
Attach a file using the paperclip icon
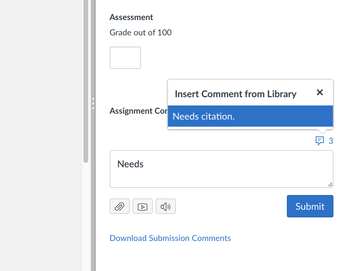119,206
